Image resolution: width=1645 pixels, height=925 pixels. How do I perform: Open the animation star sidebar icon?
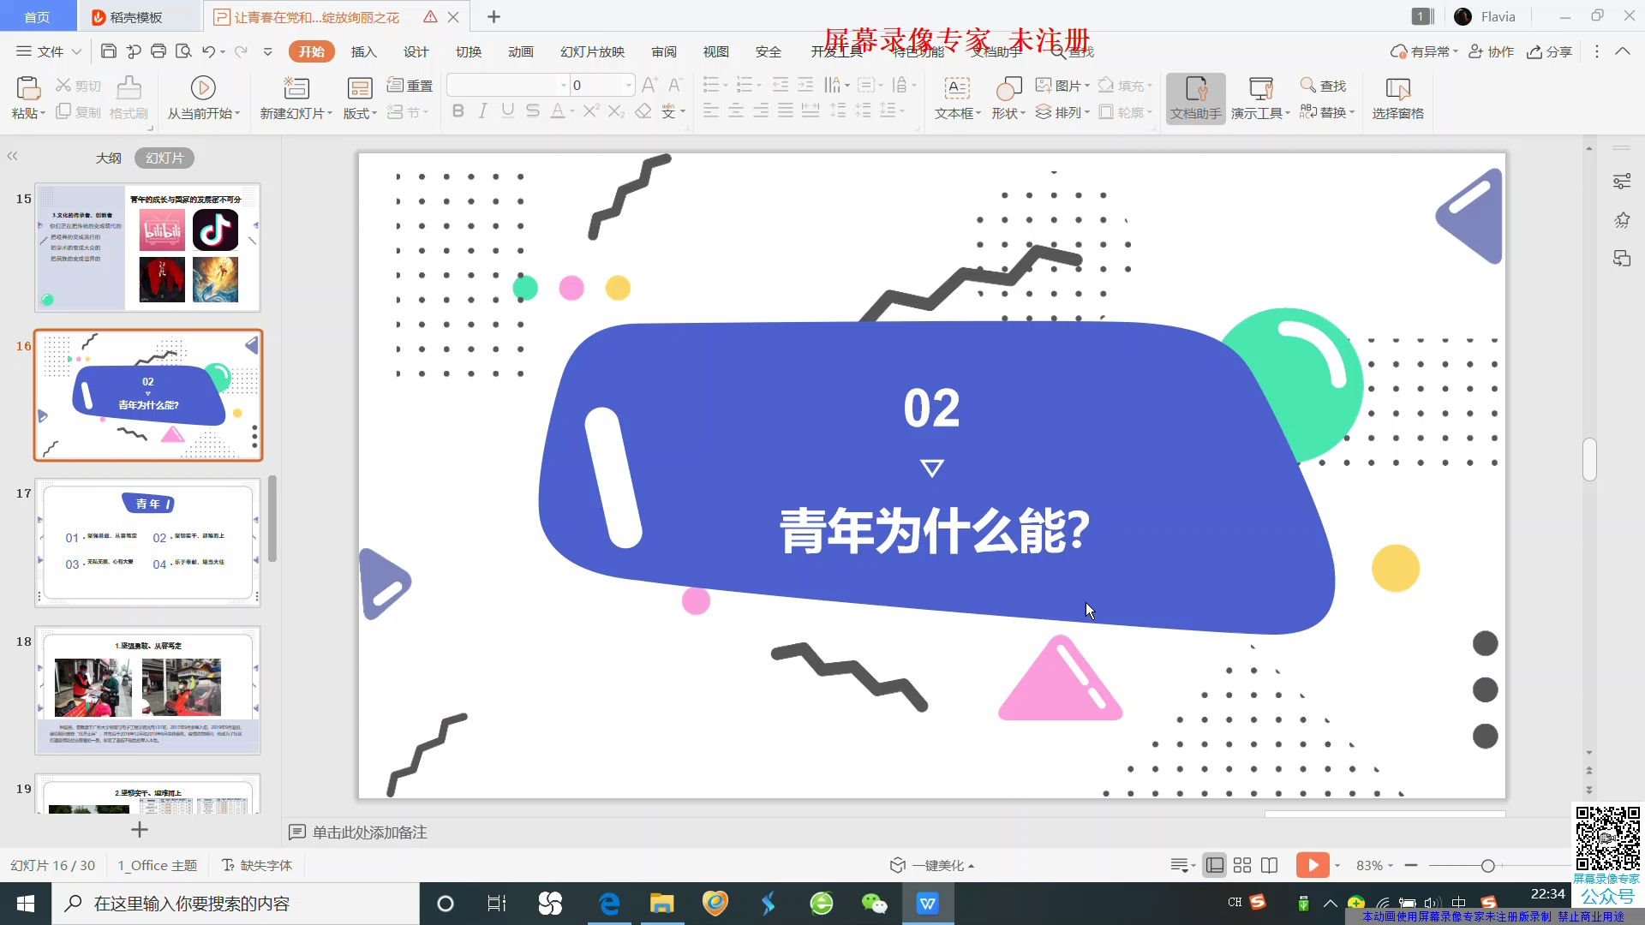tap(1621, 220)
